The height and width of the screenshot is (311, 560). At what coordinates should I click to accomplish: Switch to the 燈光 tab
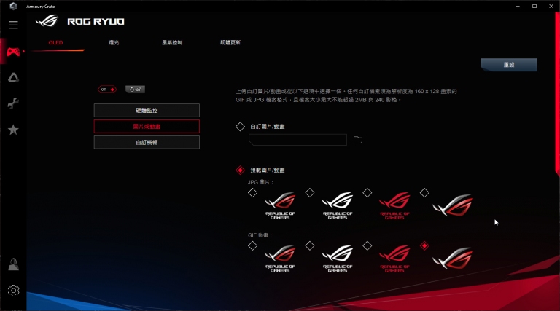(114, 42)
